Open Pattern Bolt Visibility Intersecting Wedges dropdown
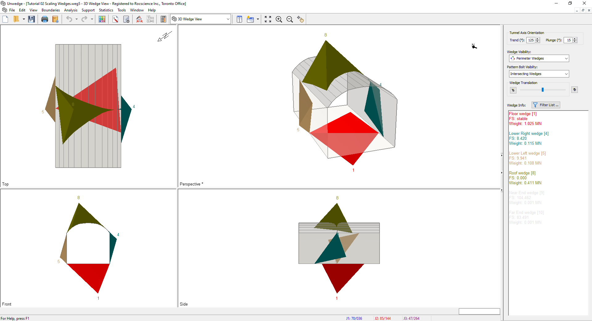Screen dimensions: 592x321 click(x=539, y=74)
